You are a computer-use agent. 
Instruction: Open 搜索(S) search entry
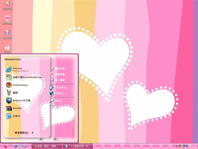click(x=56, y=101)
